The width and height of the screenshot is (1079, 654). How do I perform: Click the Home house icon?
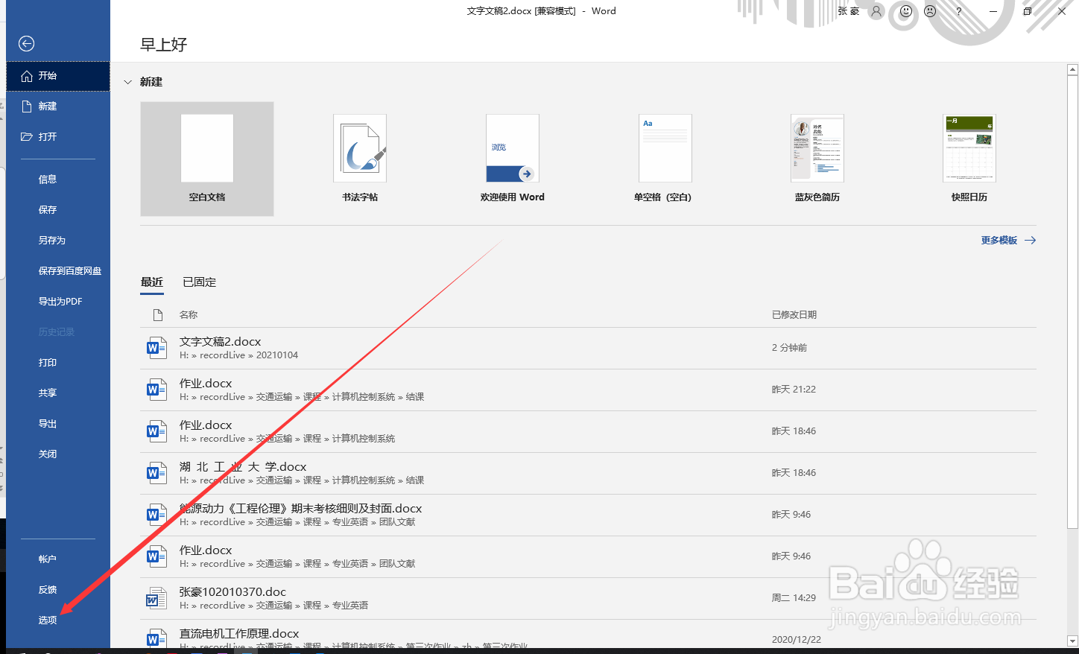[27, 76]
